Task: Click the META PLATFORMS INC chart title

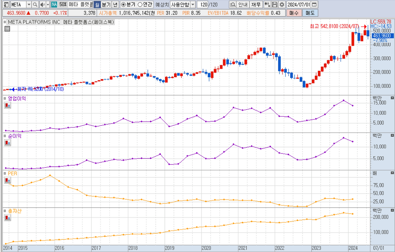Action: pyautogui.click(x=61, y=22)
